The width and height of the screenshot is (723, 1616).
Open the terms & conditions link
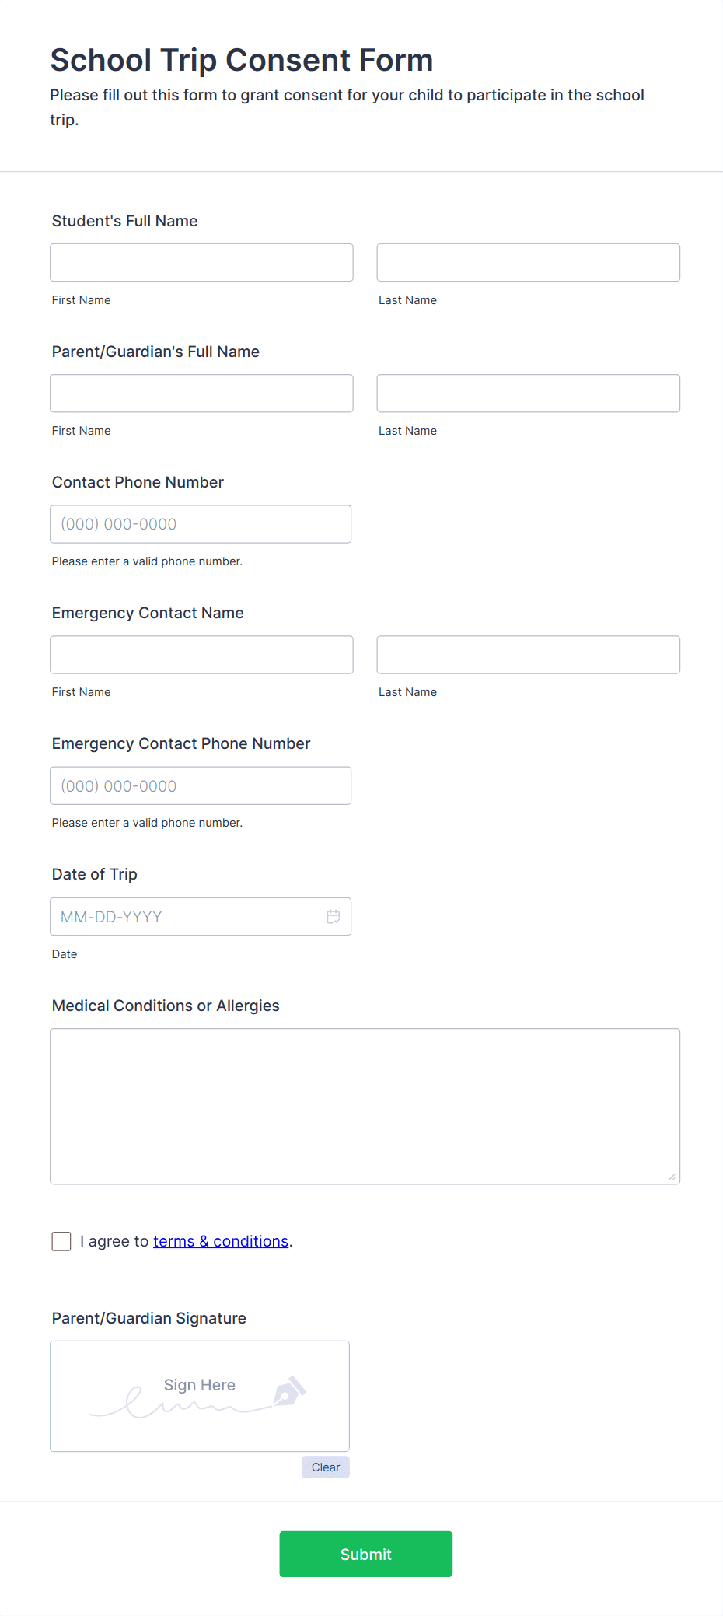220,1240
